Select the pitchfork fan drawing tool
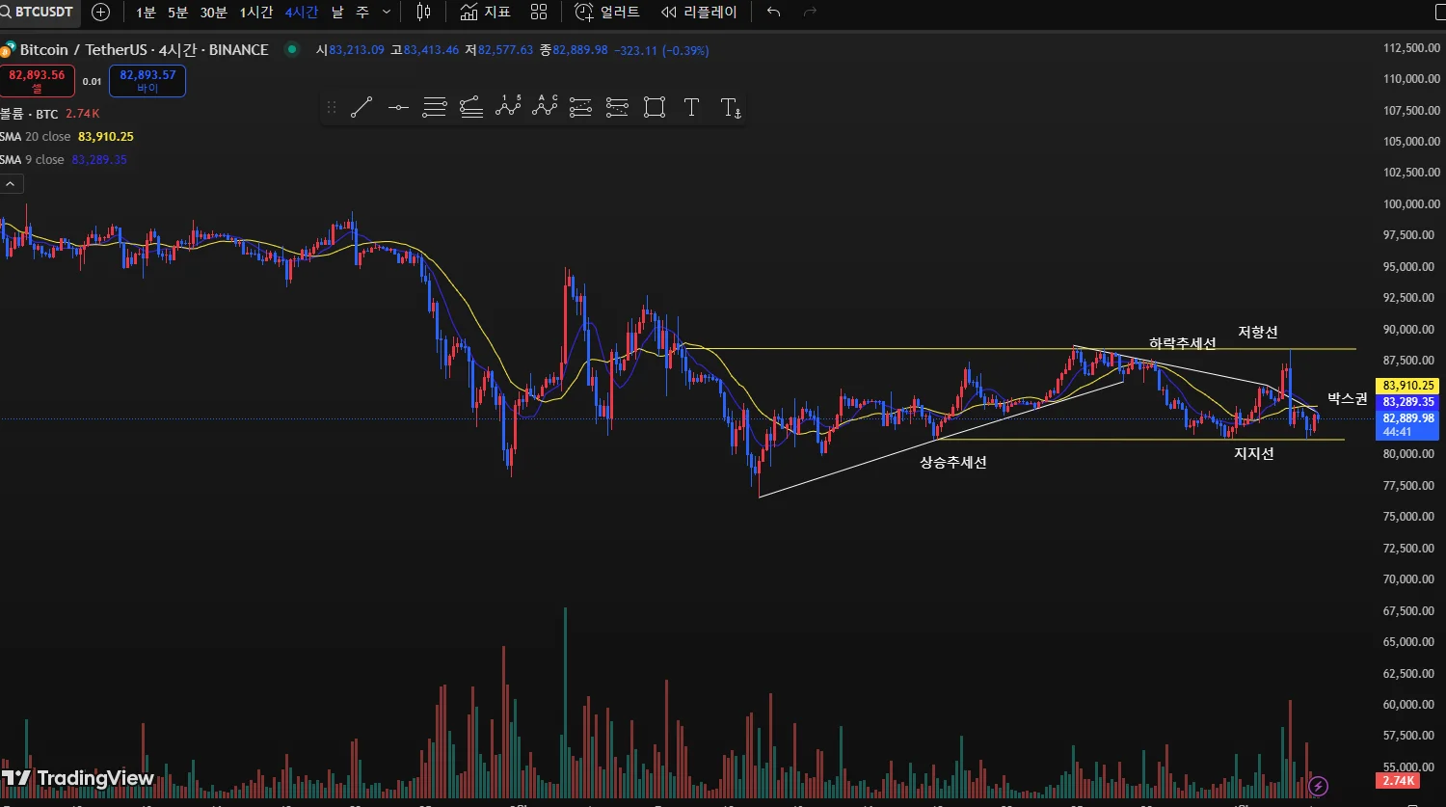This screenshot has width=1446, height=807. click(471, 108)
